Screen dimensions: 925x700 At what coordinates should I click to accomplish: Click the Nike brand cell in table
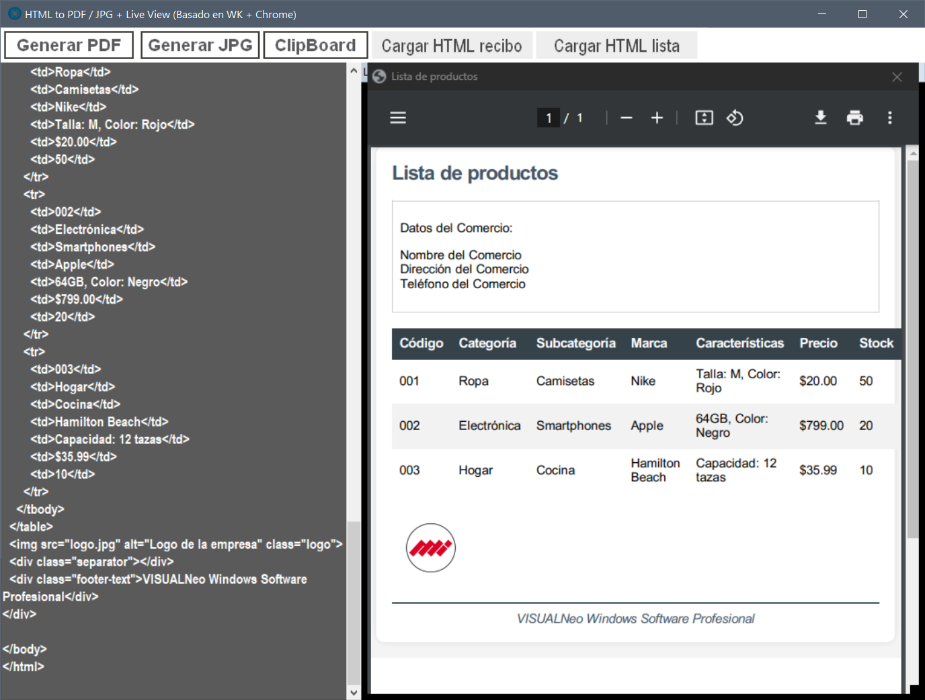(643, 381)
